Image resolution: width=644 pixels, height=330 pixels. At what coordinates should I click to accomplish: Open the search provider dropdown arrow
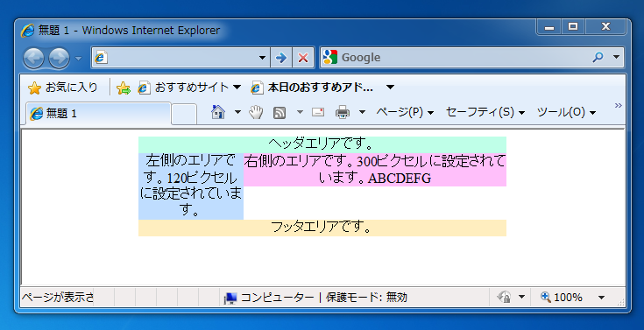(x=616, y=57)
